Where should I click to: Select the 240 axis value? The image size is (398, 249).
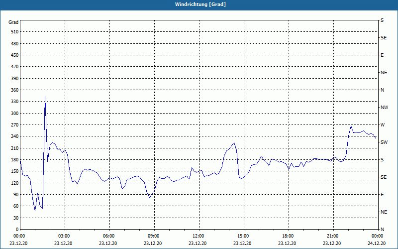point(15,136)
